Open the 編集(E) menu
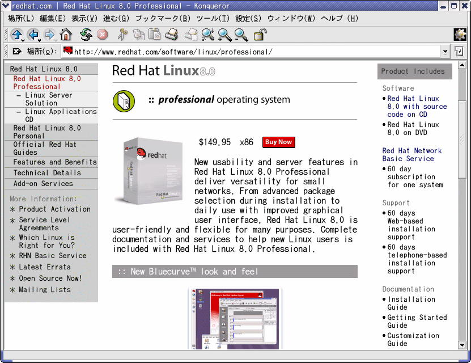The height and width of the screenshot is (363, 471). pos(53,19)
